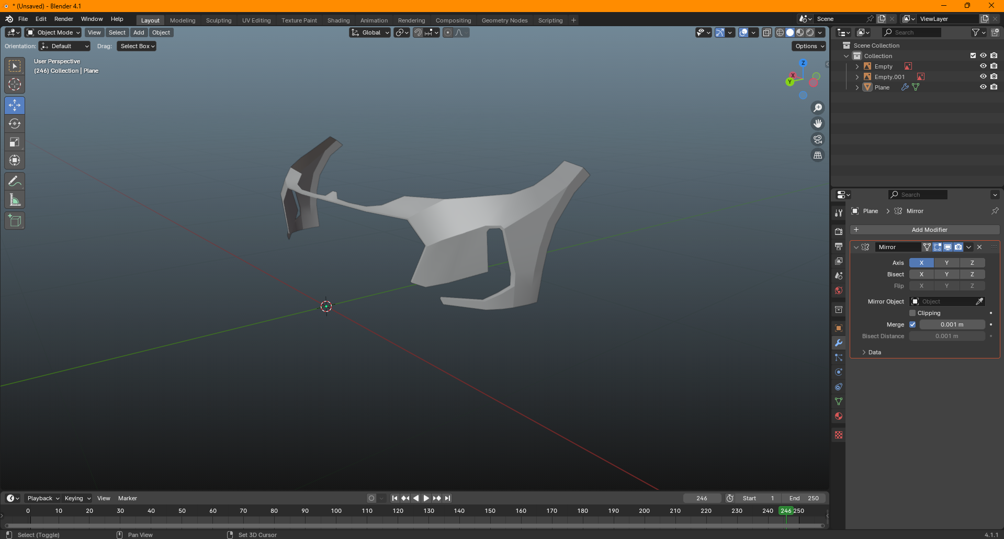This screenshot has height=539, width=1004.
Task: Open the Object Mode dropdown
Action: coord(53,32)
